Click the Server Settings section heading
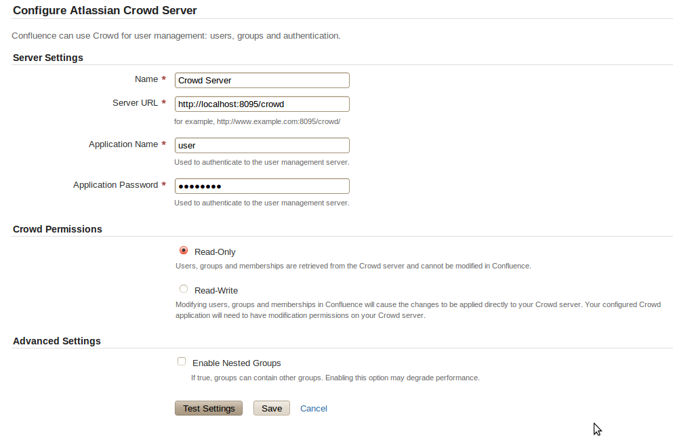The image size is (673, 442). (48, 58)
